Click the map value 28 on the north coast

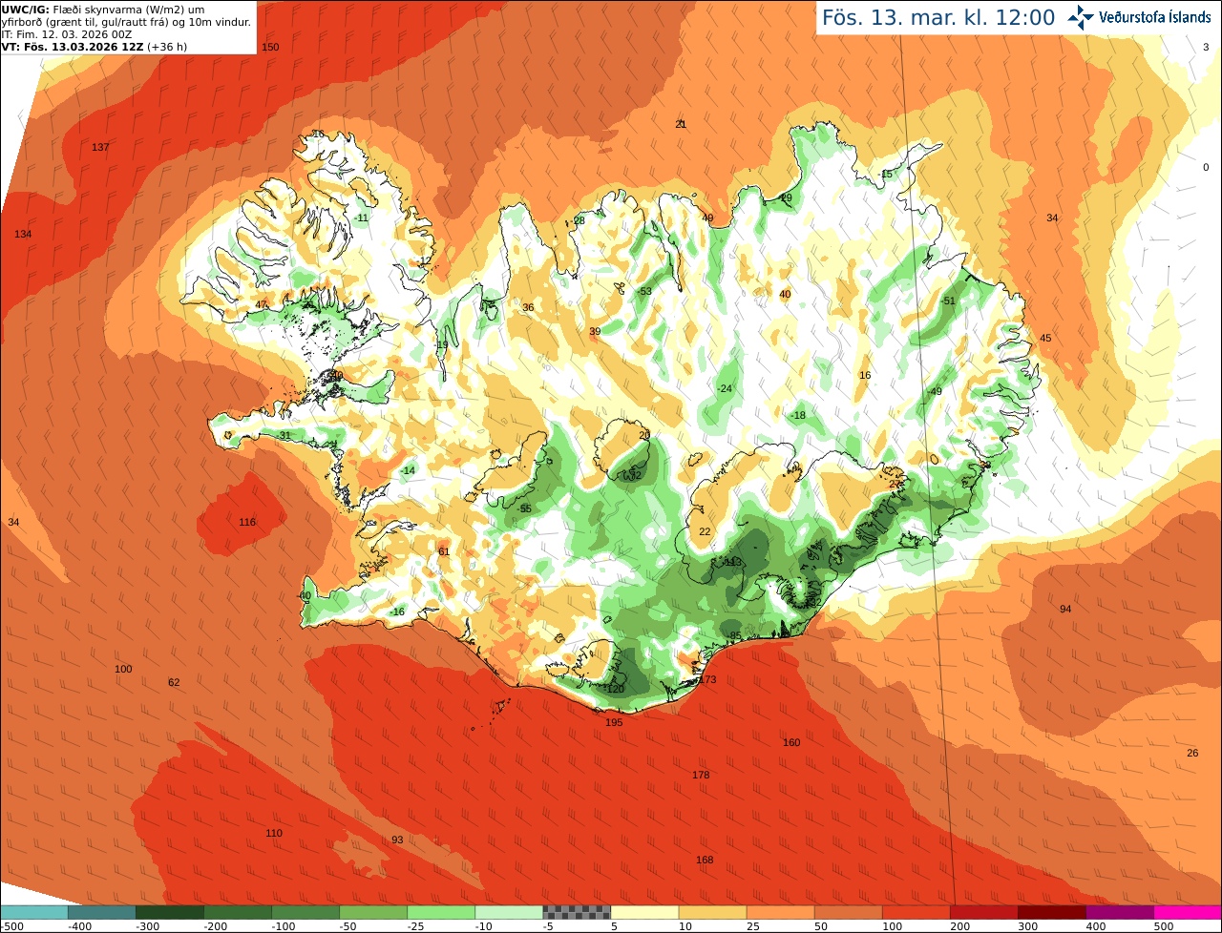(x=579, y=220)
